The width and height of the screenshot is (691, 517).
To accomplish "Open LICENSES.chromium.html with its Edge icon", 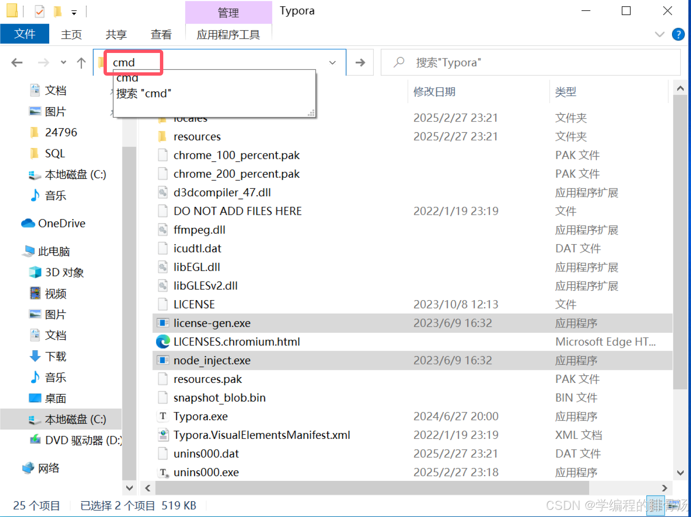I will (x=163, y=341).
